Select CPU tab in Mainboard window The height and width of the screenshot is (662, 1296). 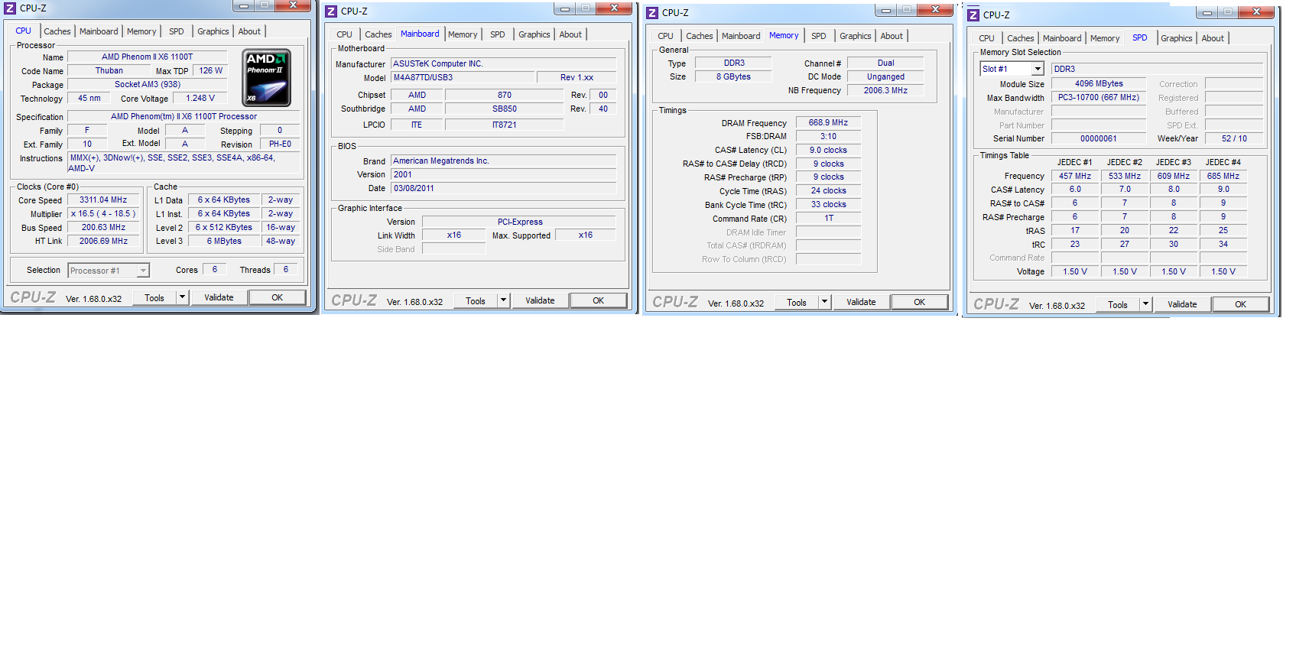pyautogui.click(x=345, y=34)
